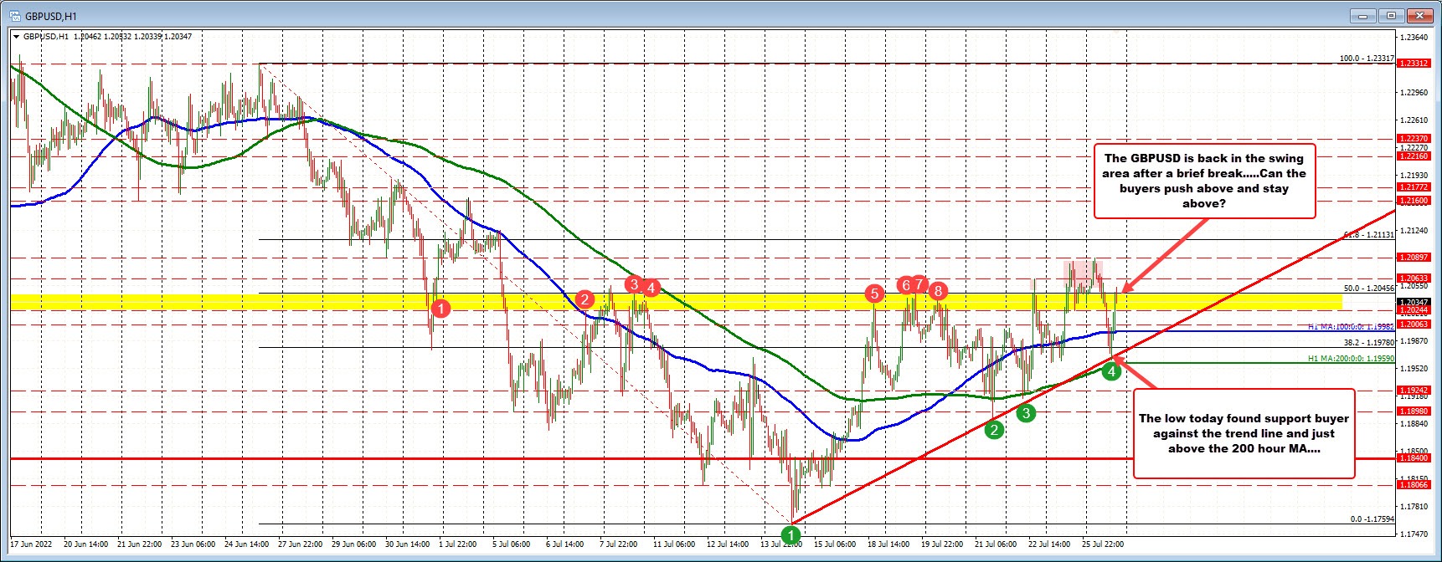Screen dimensions: 1442x562
Task: Click the H1 MA 200 label reading 1.19590
Action: [x=1351, y=359]
